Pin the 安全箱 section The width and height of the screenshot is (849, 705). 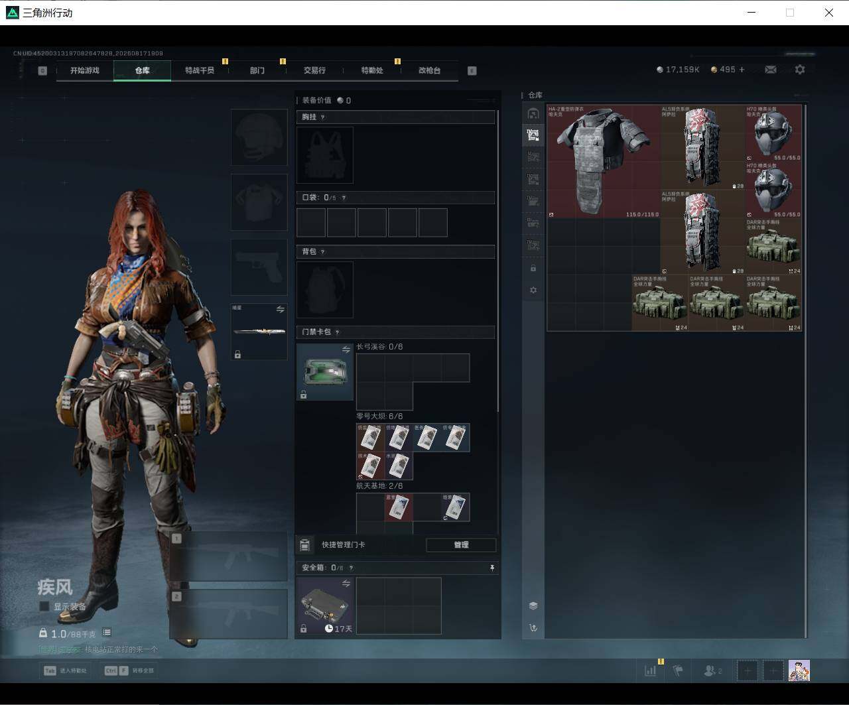tap(492, 568)
